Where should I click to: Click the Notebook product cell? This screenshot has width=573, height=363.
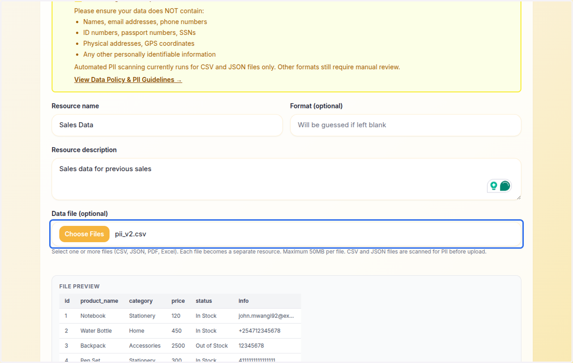(93, 316)
